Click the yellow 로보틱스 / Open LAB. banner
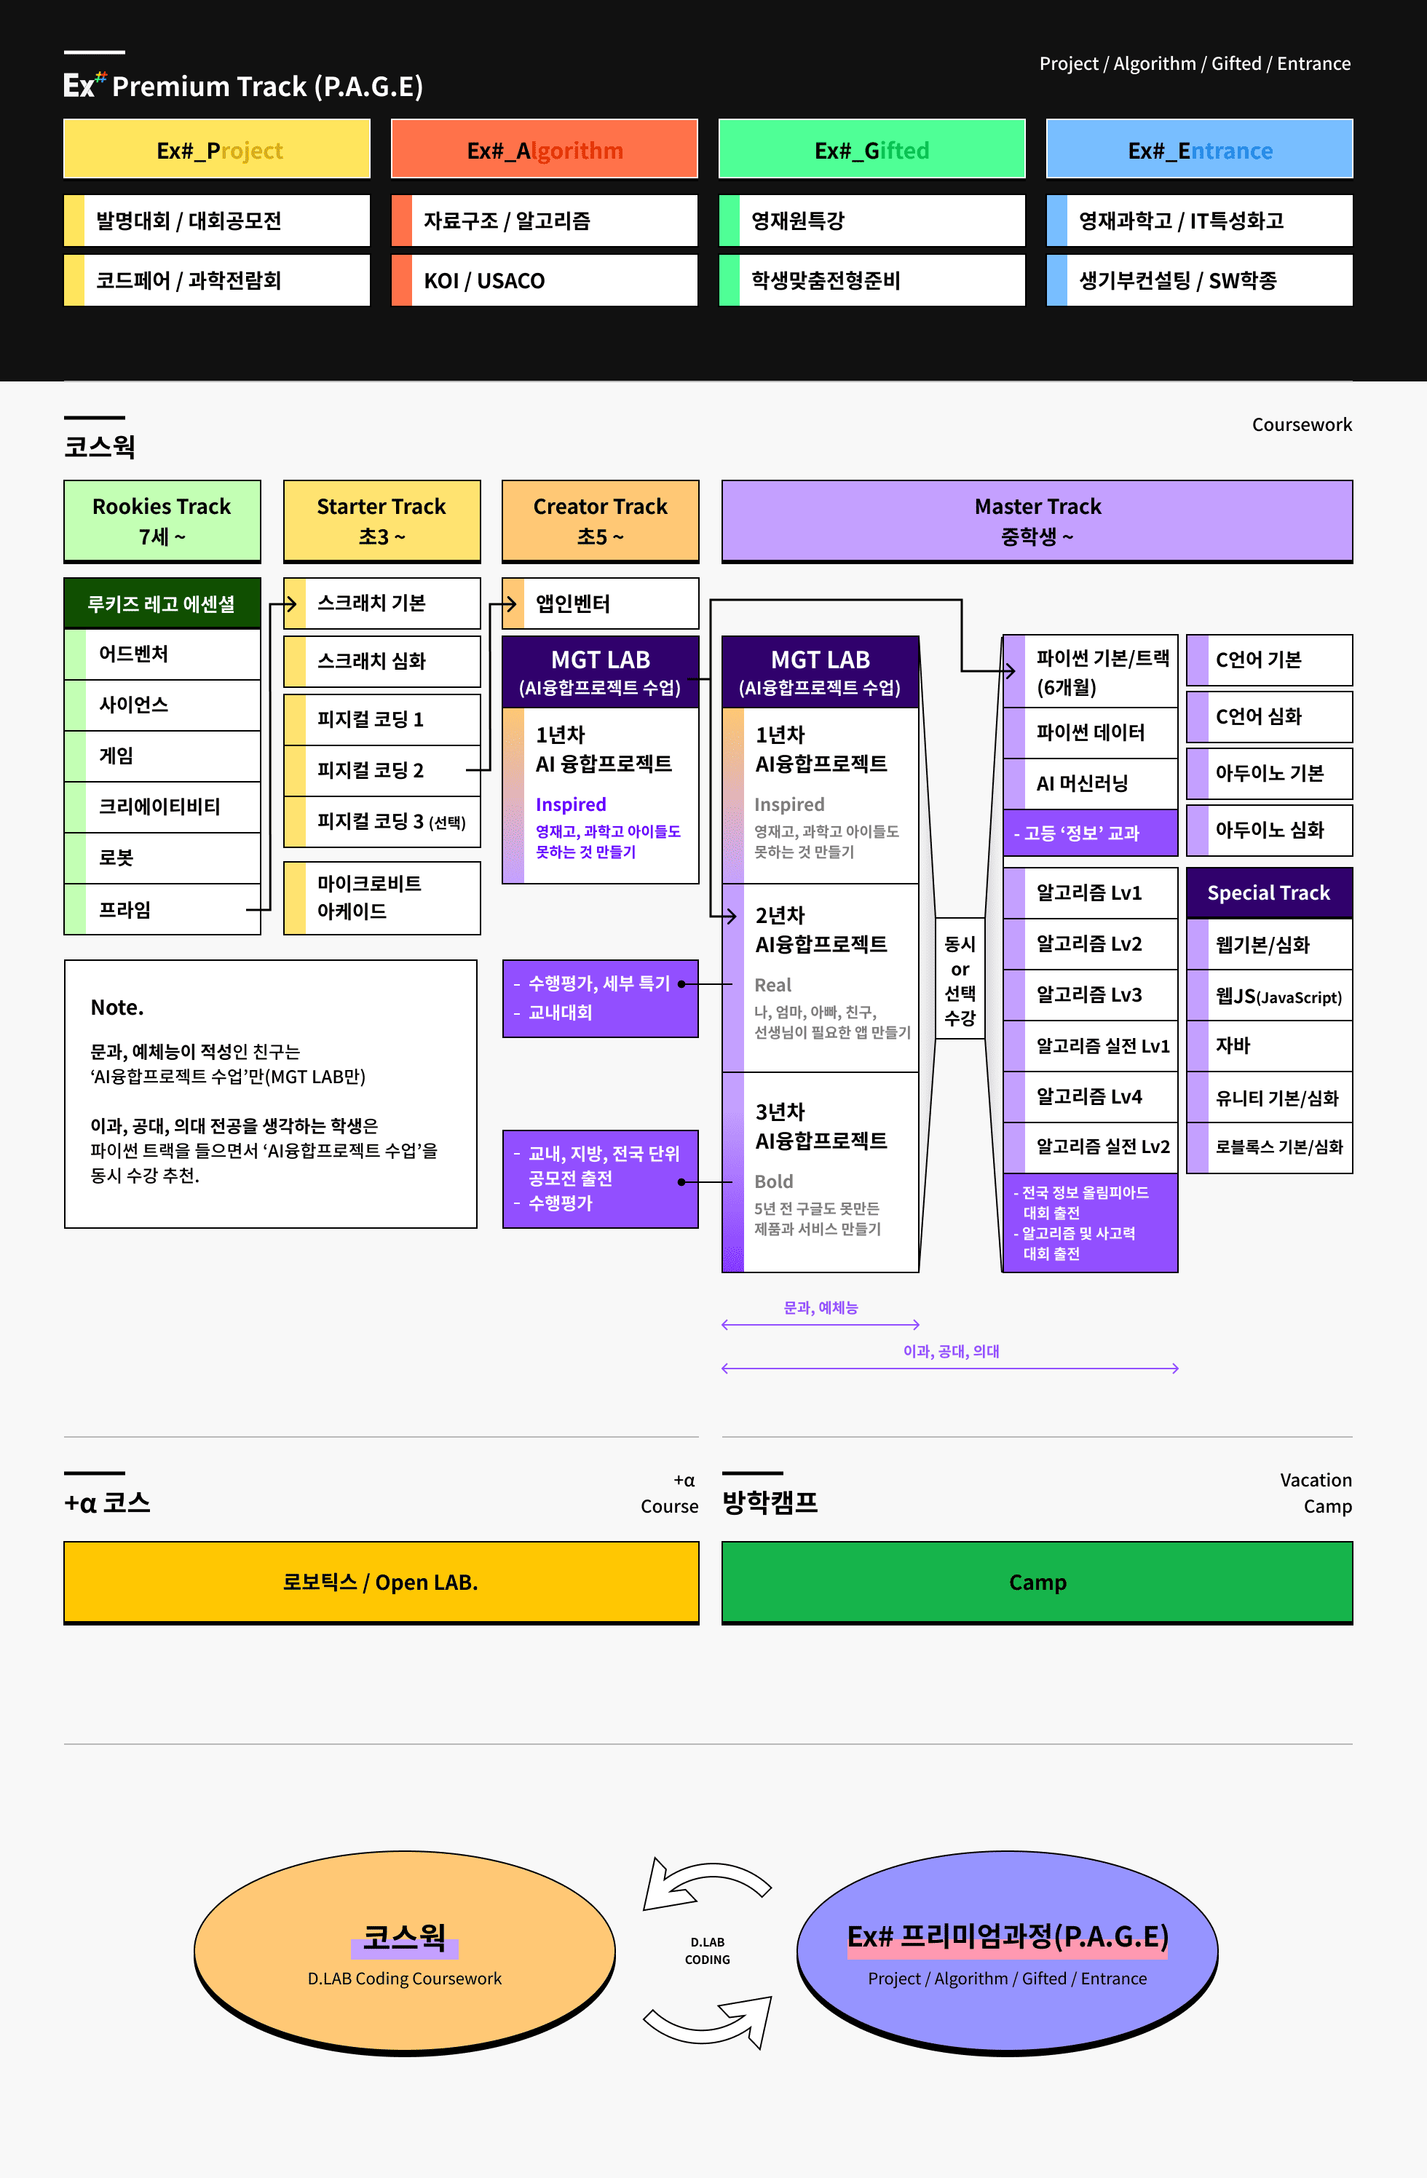This screenshot has width=1427, height=2178. (x=381, y=1583)
